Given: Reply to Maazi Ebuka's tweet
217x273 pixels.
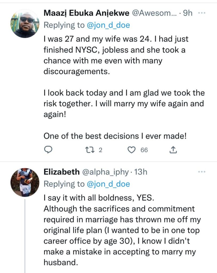Looking at the screenshot, I should coord(48,150).
